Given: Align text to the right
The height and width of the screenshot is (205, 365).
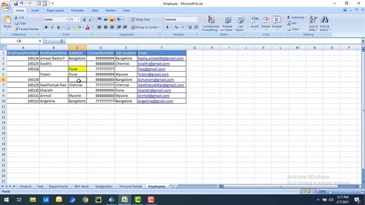Looking at the screenshot, I should [112, 27].
